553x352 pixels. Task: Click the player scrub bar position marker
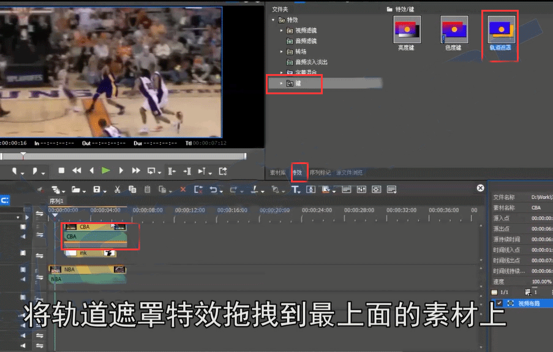point(23,155)
